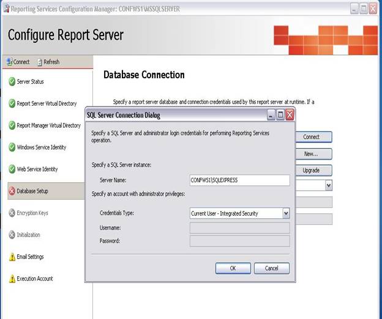Click the red error icon beside Database Setup
382x319 pixels.
click(12, 191)
